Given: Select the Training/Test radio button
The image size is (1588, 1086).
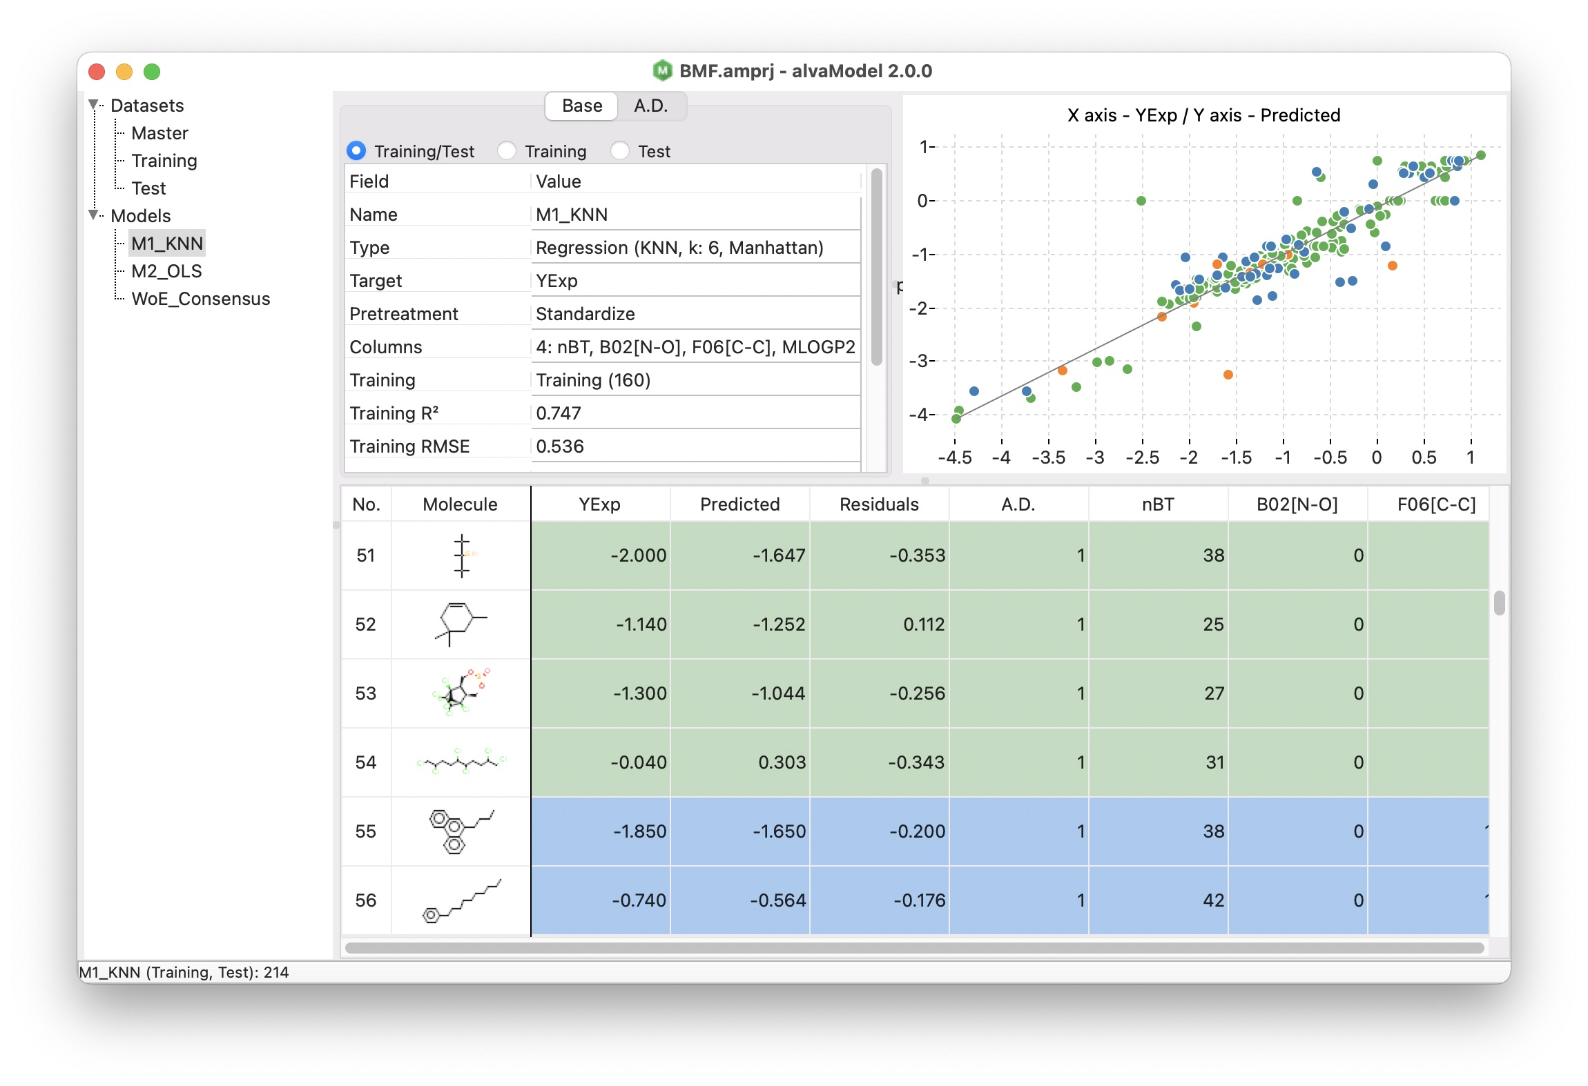Looking at the screenshot, I should pyautogui.click(x=356, y=151).
